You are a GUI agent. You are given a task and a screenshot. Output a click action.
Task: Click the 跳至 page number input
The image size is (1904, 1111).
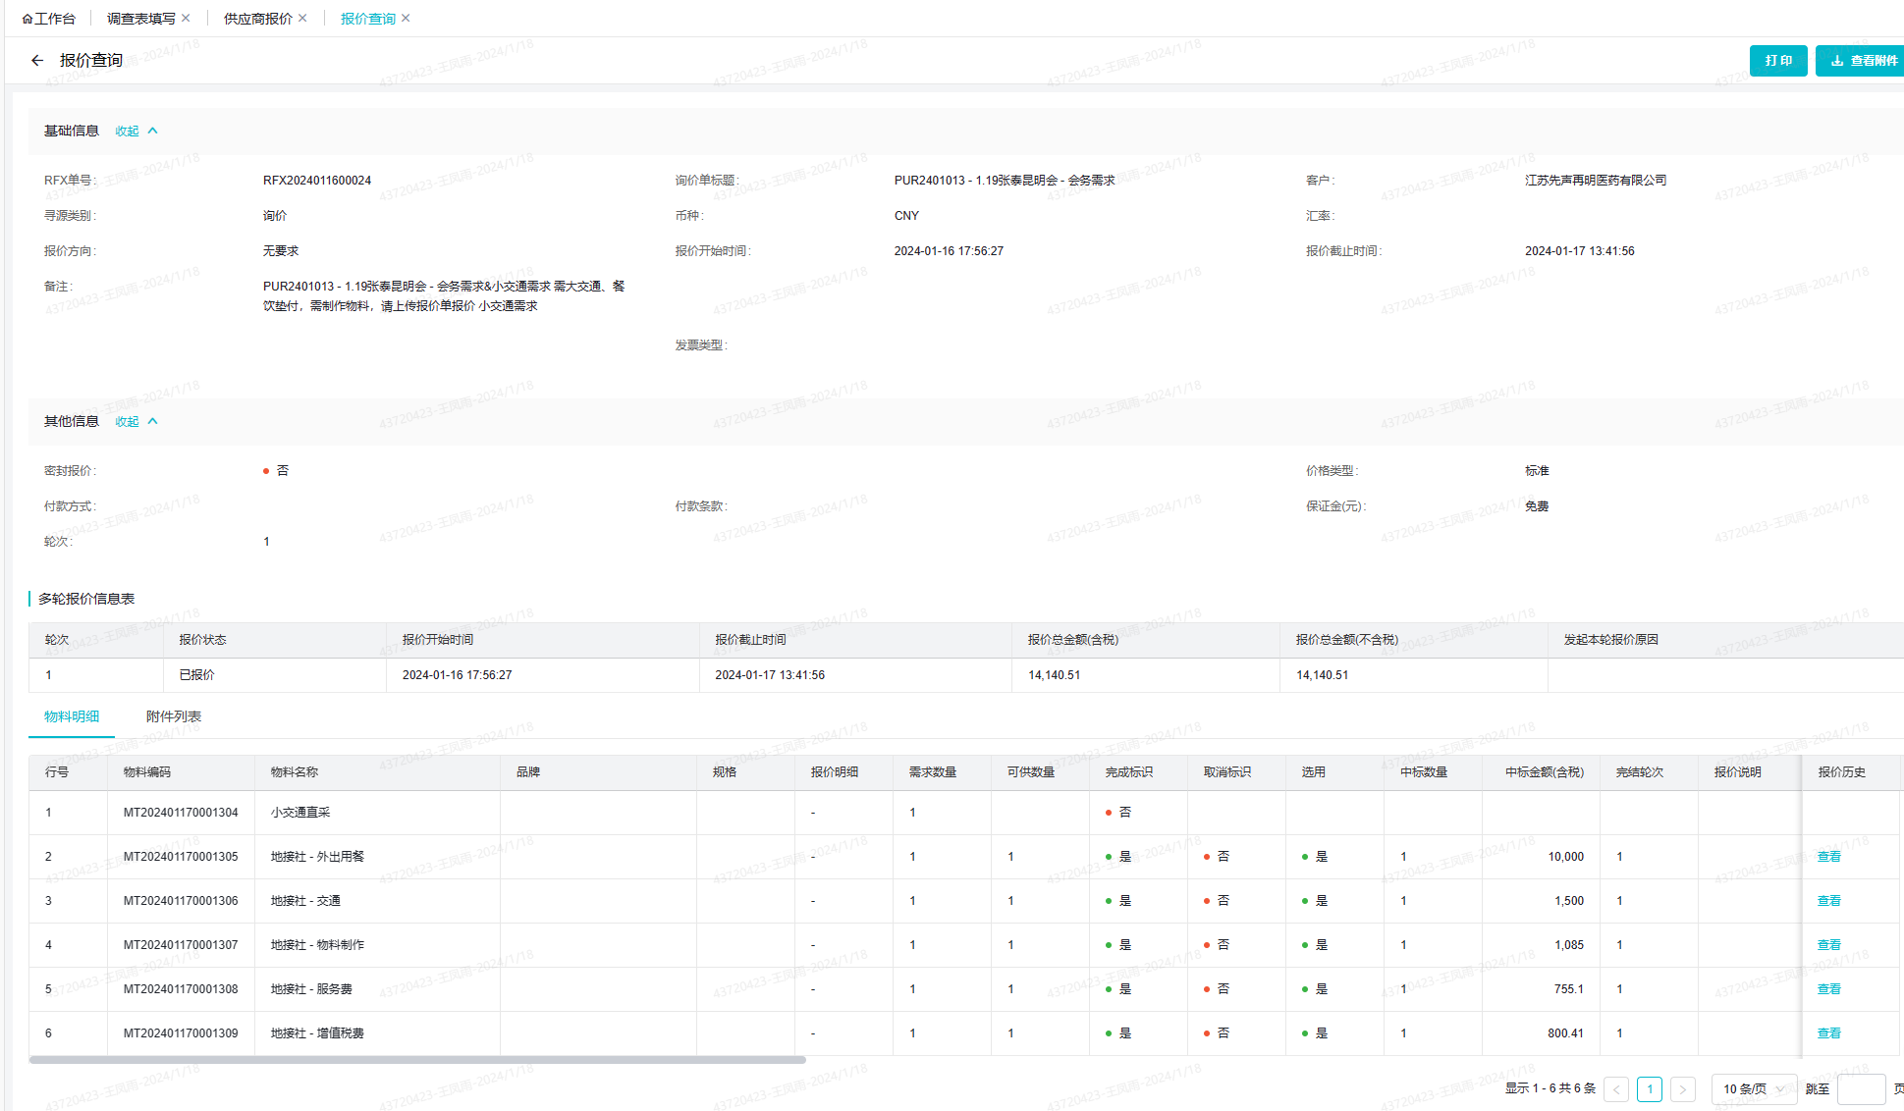pos(1860,1089)
